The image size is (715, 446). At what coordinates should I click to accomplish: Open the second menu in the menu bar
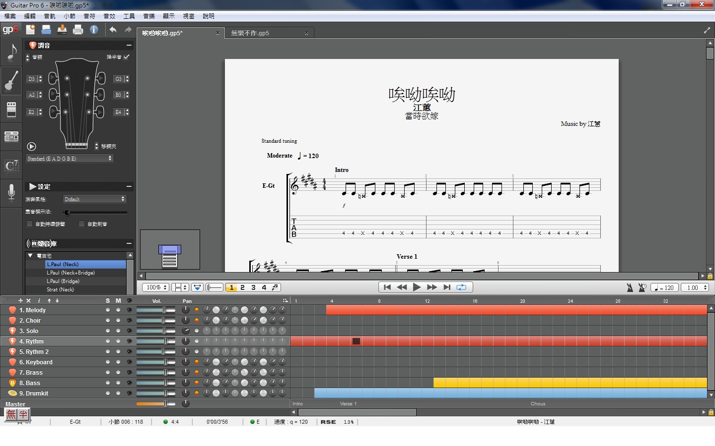pos(30,16)
